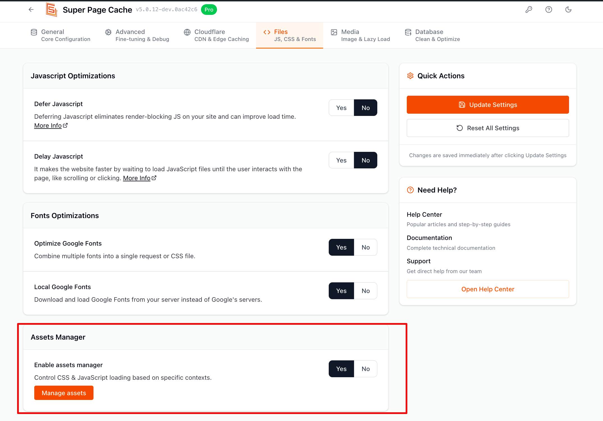Click the Super Page Cache logo
This screenshot has height=421, width=603.
(52, 10)
